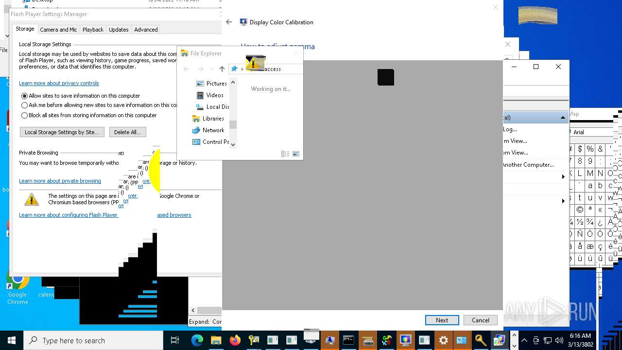
Task: Open Learn more about privacy controls link
Action: [59, 83]
